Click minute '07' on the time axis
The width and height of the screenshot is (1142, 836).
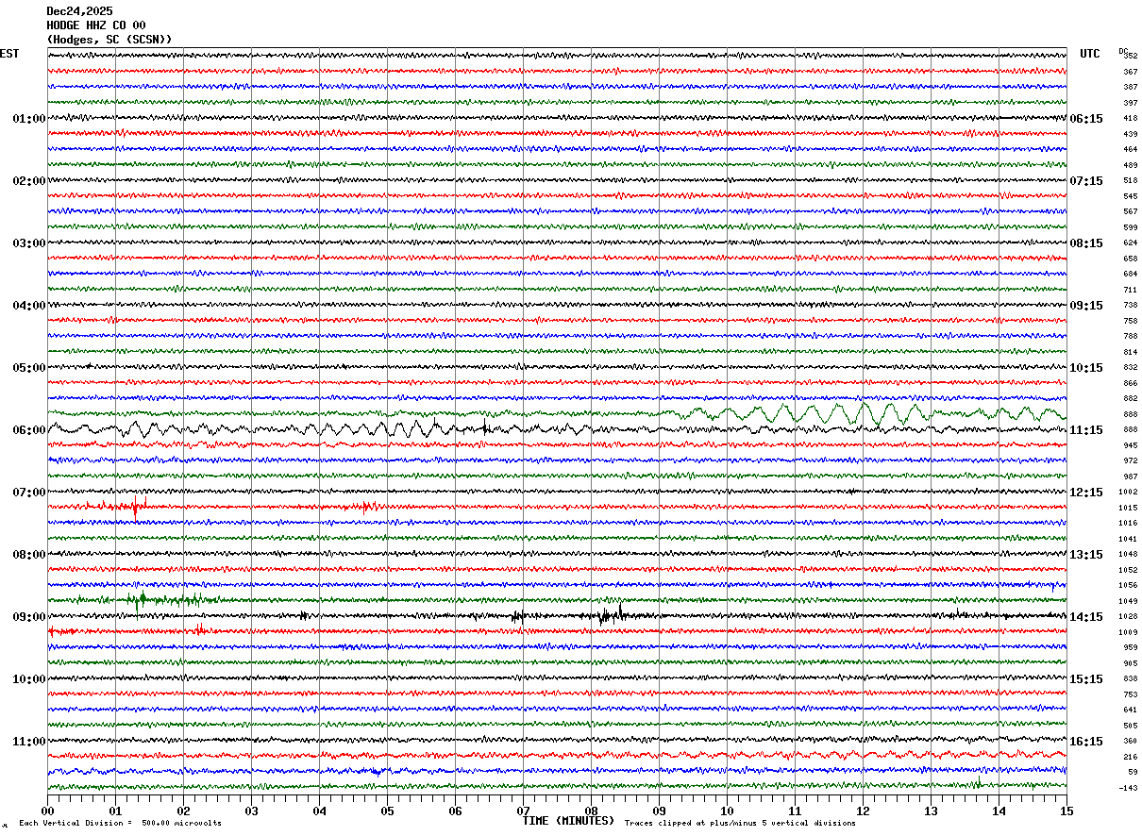(523, 811)
